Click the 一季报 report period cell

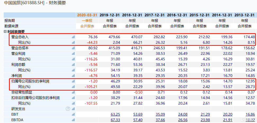tap(87, 21)
